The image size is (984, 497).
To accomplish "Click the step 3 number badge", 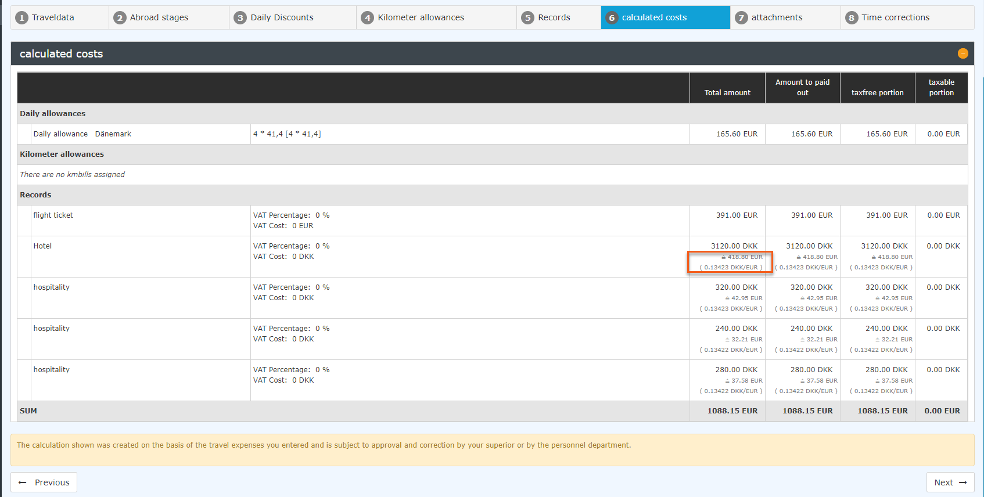I will tap(240, 18).
